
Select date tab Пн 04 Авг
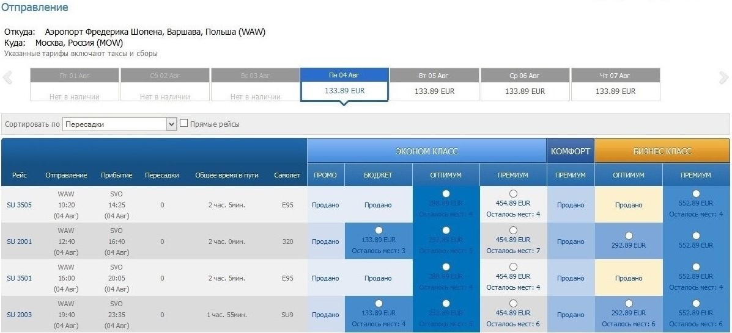point(344,84)
